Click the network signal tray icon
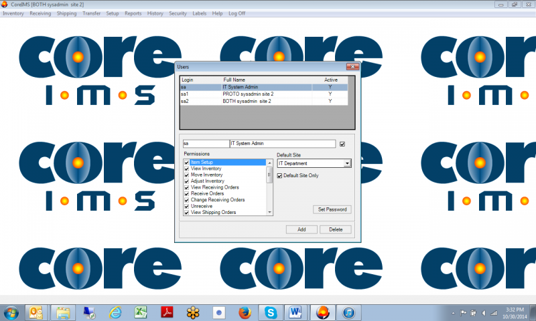Image resolution: width=536 pixels, height=321 pixels. [494, 313]
